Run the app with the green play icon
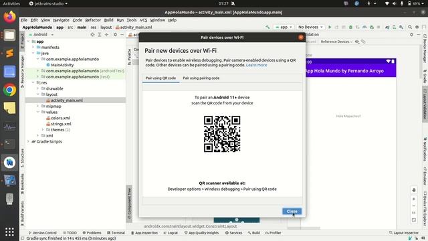 (x=330, y=27)
